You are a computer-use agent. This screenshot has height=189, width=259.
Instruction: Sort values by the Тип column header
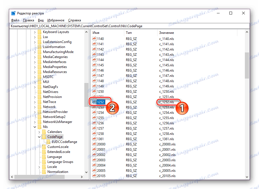(x=141, y=33)
